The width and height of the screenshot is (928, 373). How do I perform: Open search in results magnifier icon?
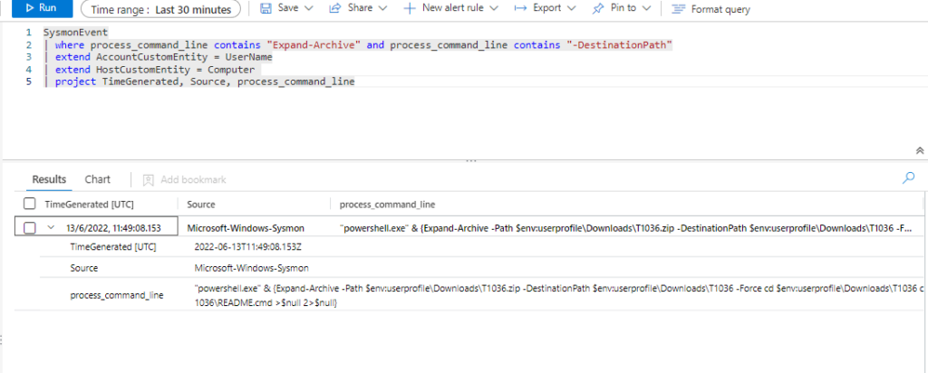(908, 178)
